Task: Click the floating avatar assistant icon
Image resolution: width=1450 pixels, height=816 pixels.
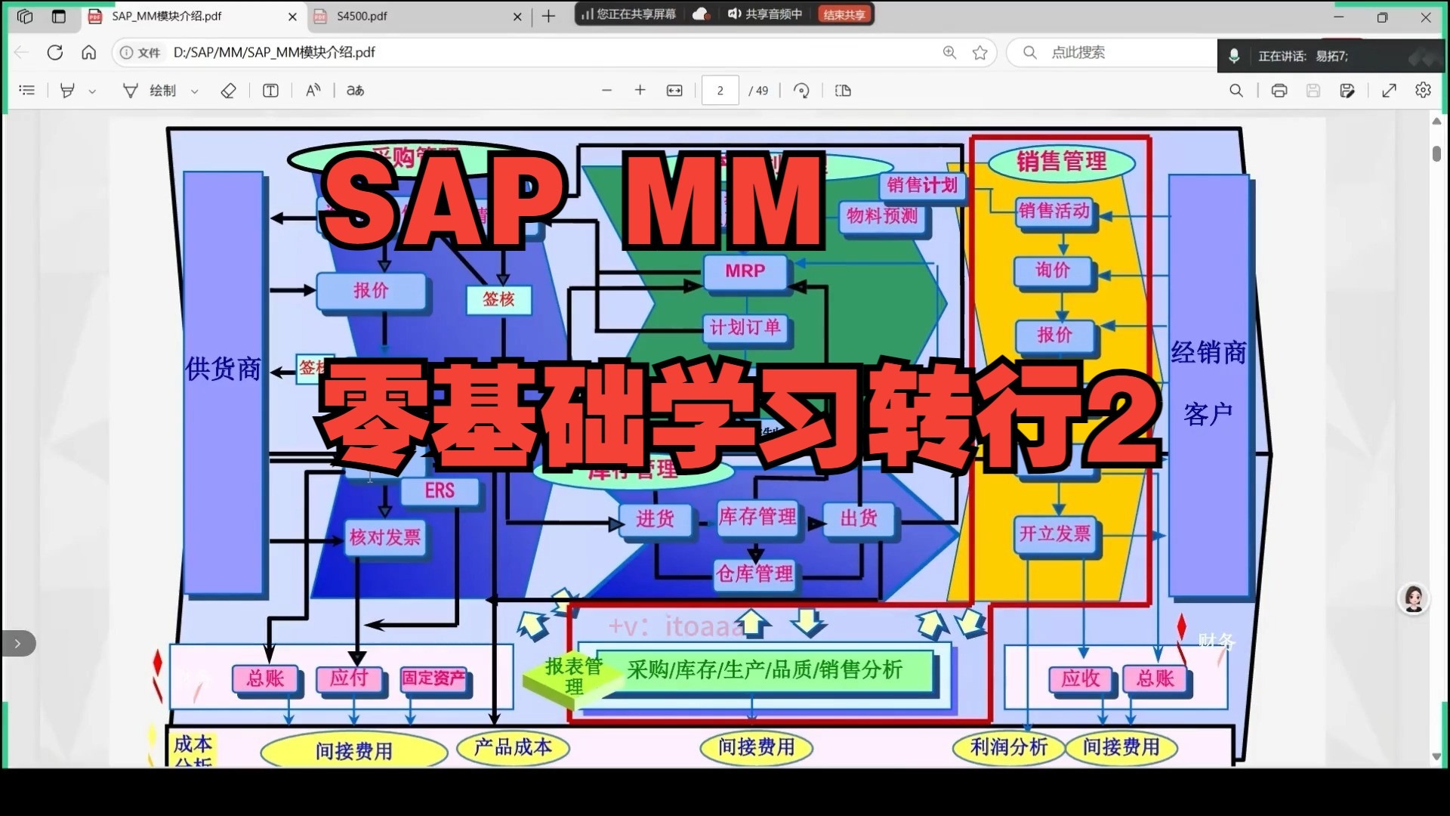Action: point(1414,599)
